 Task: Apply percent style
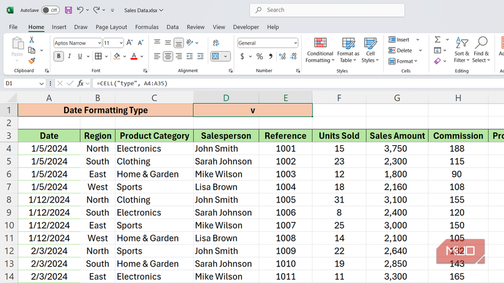(x=260, y=57)
